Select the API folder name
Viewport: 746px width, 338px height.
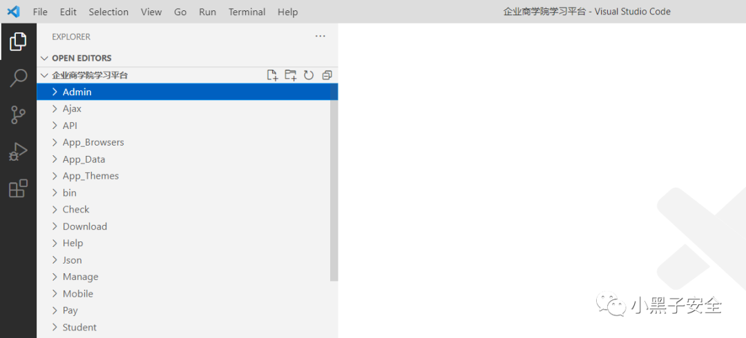coord(70,126)
